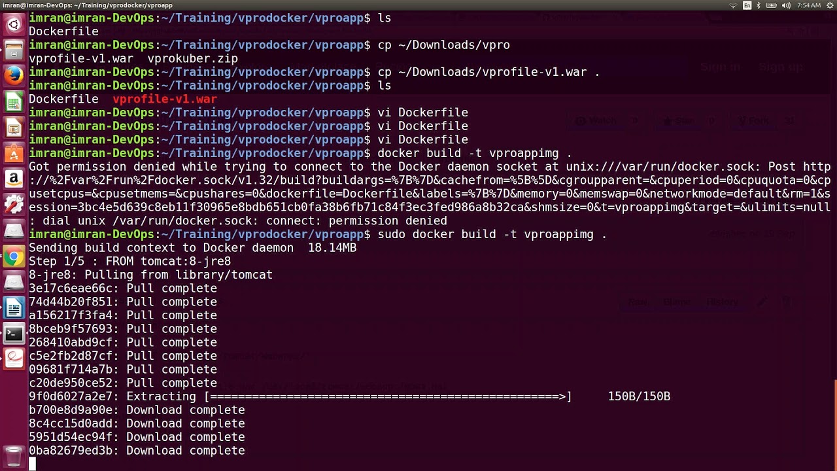
Task: Open the Trash in the dock
Action: (14, 456)
